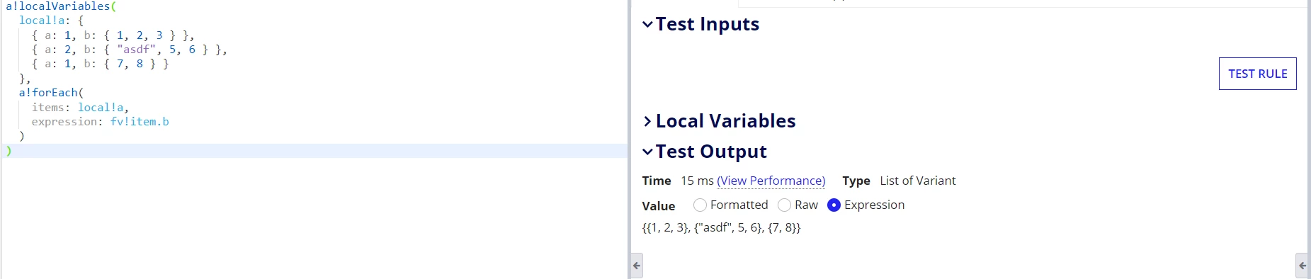Place cursor on the closing green parenthesis line
Screen dimensions: 1311x279
click(8, 151)
